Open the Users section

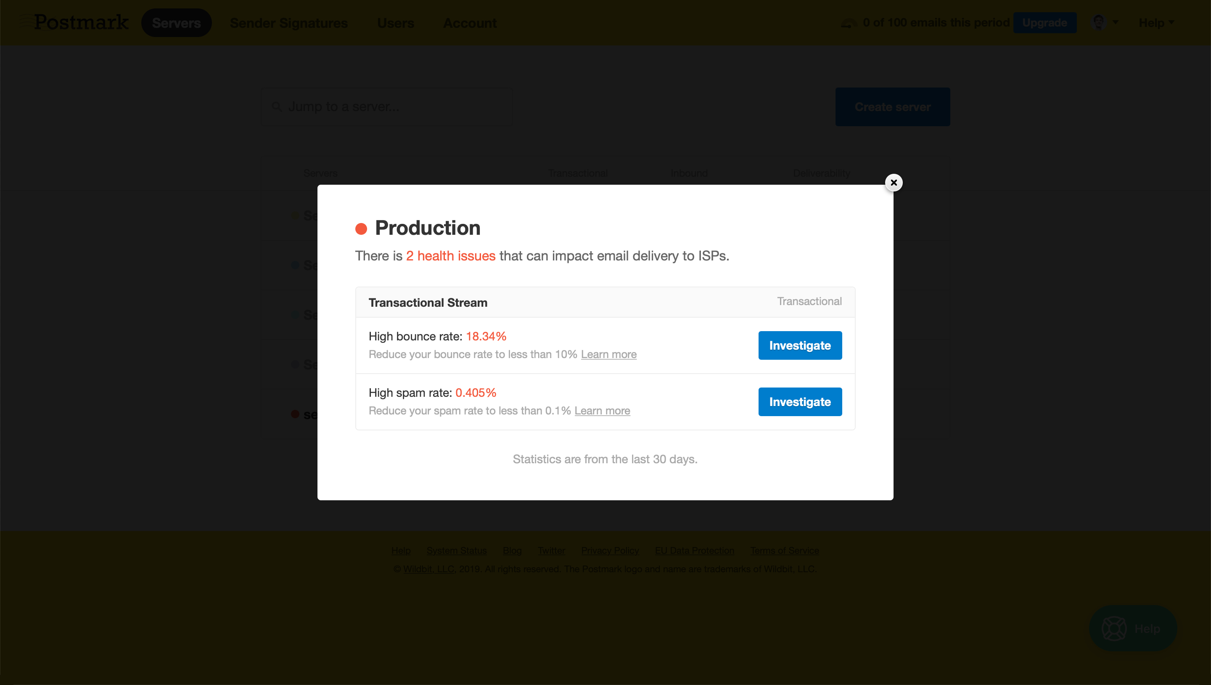coord(395,23)
